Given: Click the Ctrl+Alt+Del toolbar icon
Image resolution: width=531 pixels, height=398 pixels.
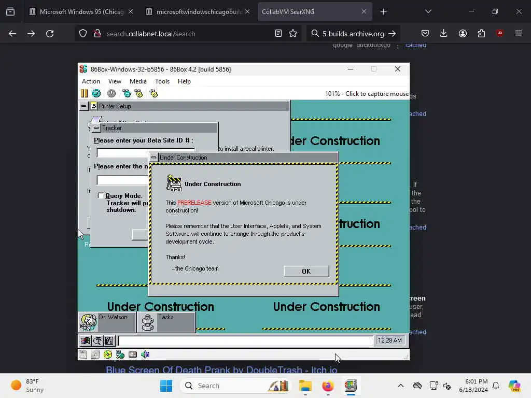Looking at the screenshot, I should click(127, 93).
